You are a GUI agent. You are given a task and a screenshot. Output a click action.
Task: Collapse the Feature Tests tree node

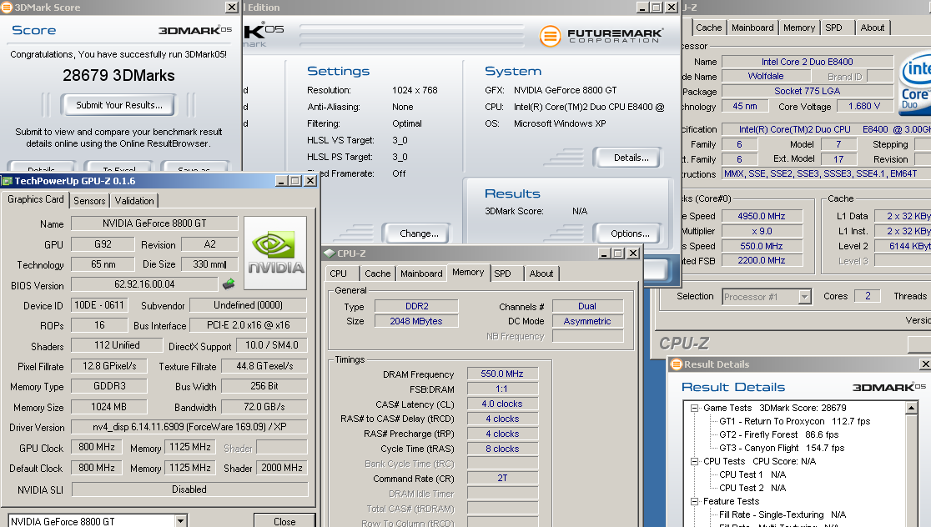point(693,501)
